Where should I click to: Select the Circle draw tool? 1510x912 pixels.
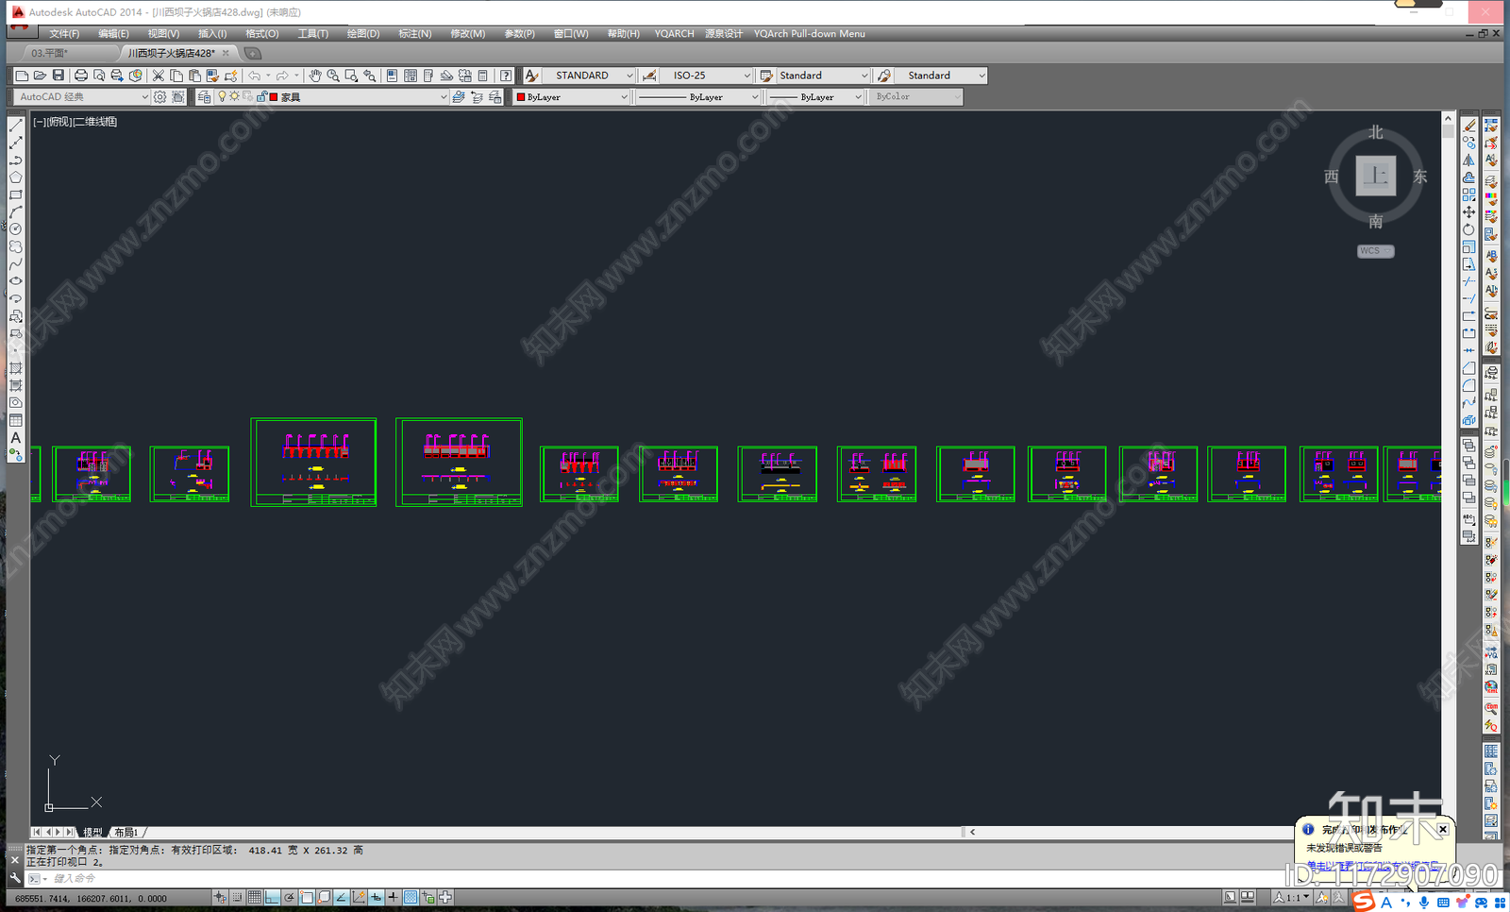(x=16, y=229)
